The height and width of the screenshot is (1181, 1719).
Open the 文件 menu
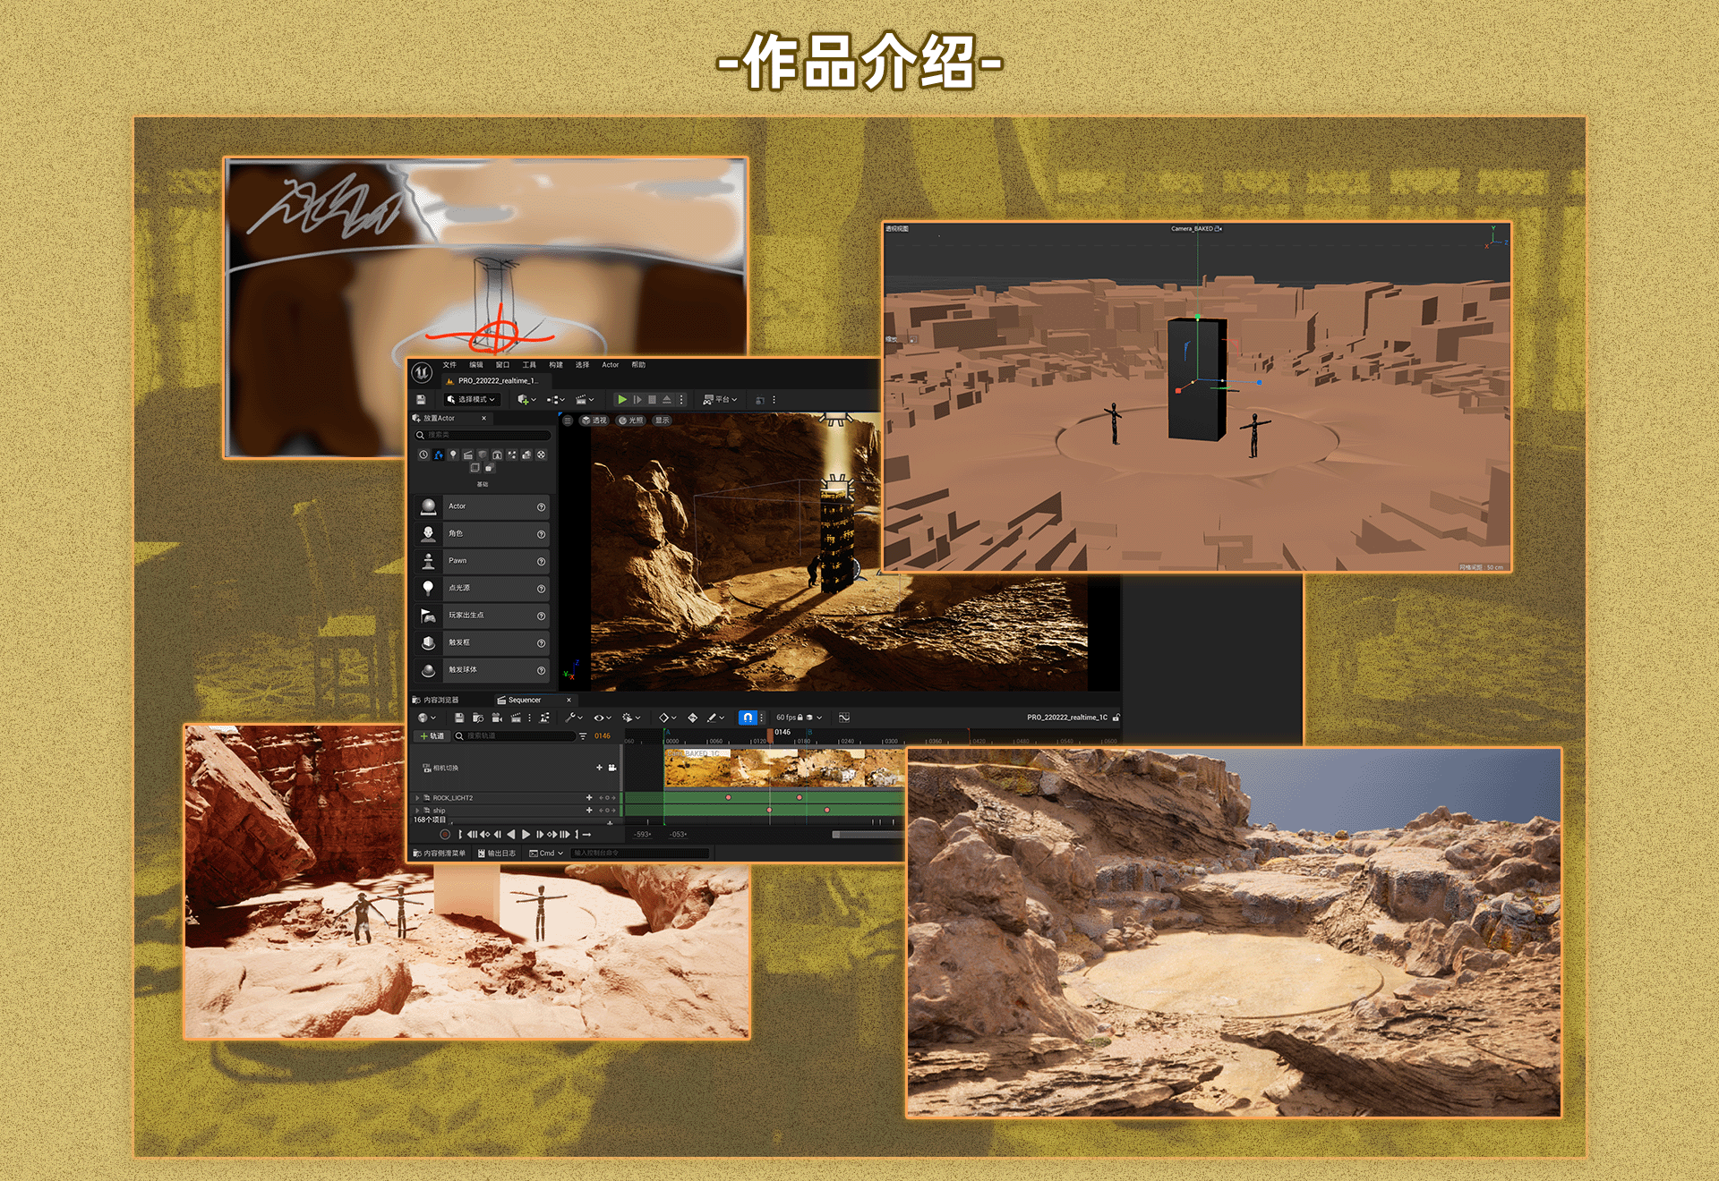point(449,365)
